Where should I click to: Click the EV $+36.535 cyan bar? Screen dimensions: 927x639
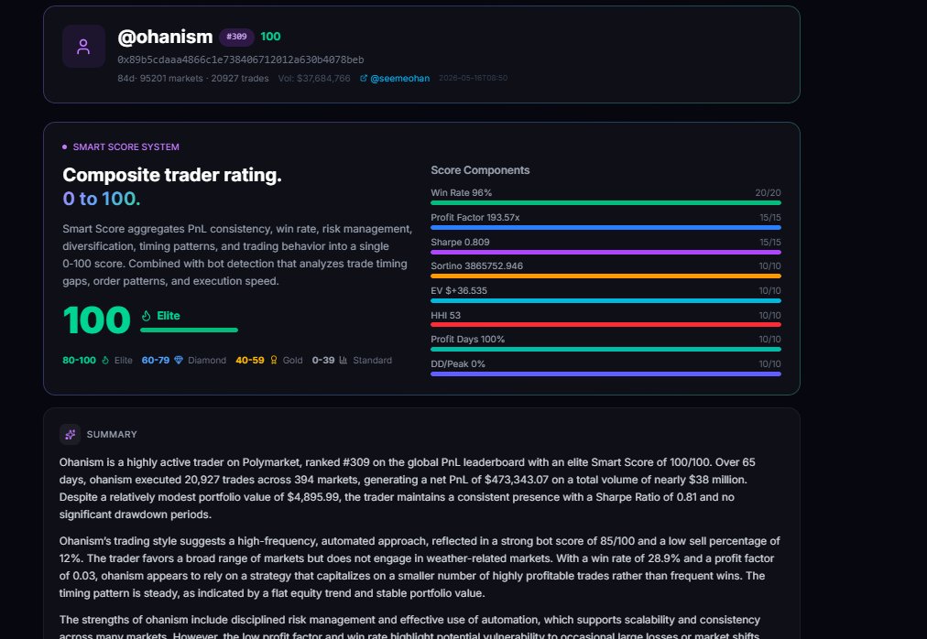coord(606,301)
